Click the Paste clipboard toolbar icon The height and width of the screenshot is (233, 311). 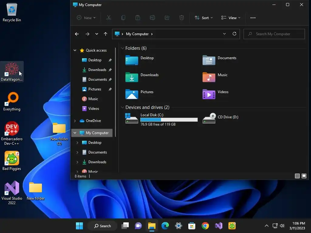pos(138,18)
